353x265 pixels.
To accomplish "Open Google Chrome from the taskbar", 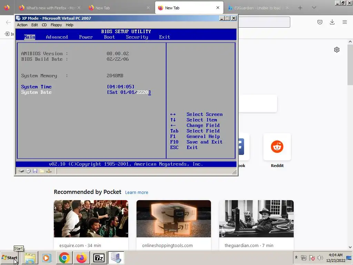I will pos(64,258).
